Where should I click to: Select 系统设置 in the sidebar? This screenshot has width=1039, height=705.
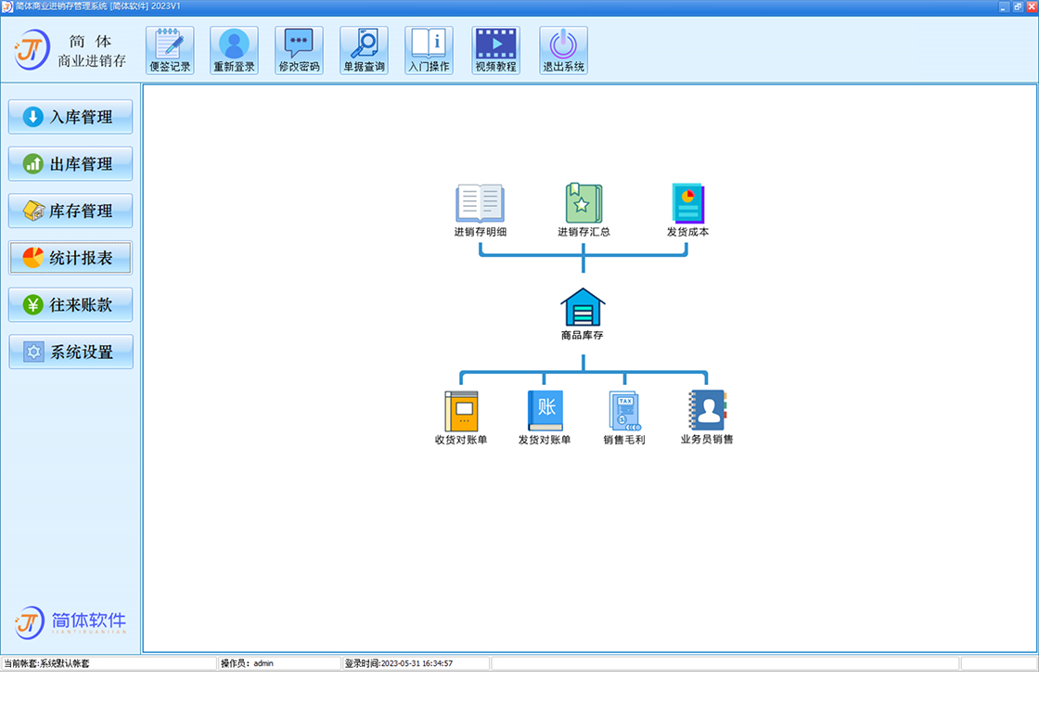(x=71, y=352)
